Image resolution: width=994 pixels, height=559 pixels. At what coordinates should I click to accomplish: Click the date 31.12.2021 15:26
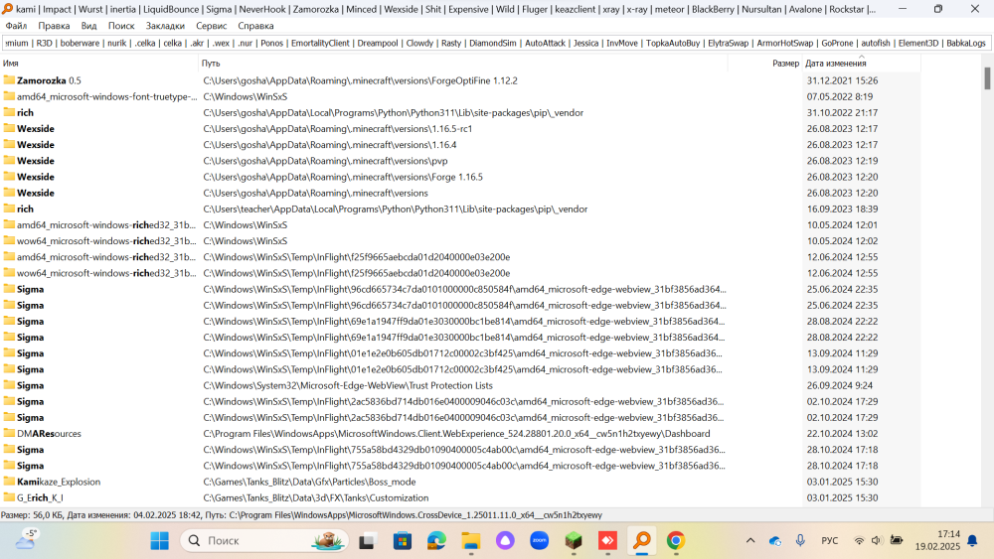[842, 80]
